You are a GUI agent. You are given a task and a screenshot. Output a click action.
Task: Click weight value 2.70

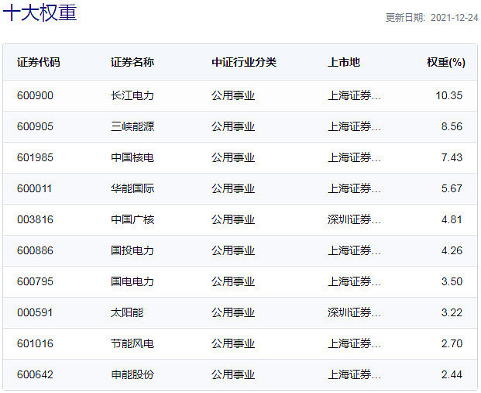point(452,343)
